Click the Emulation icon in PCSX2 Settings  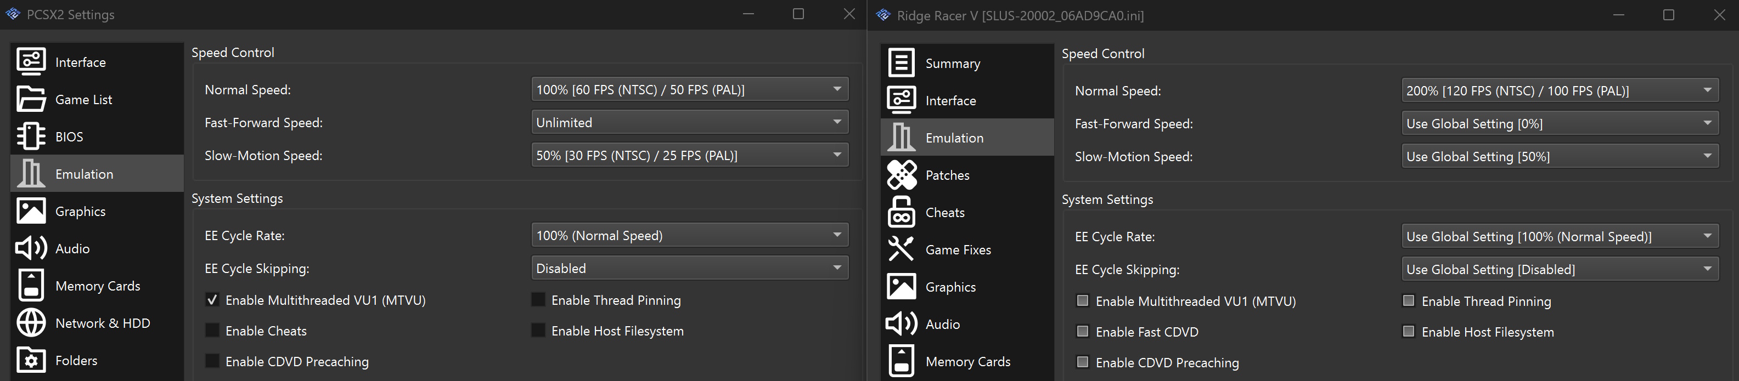click(31, 173)
